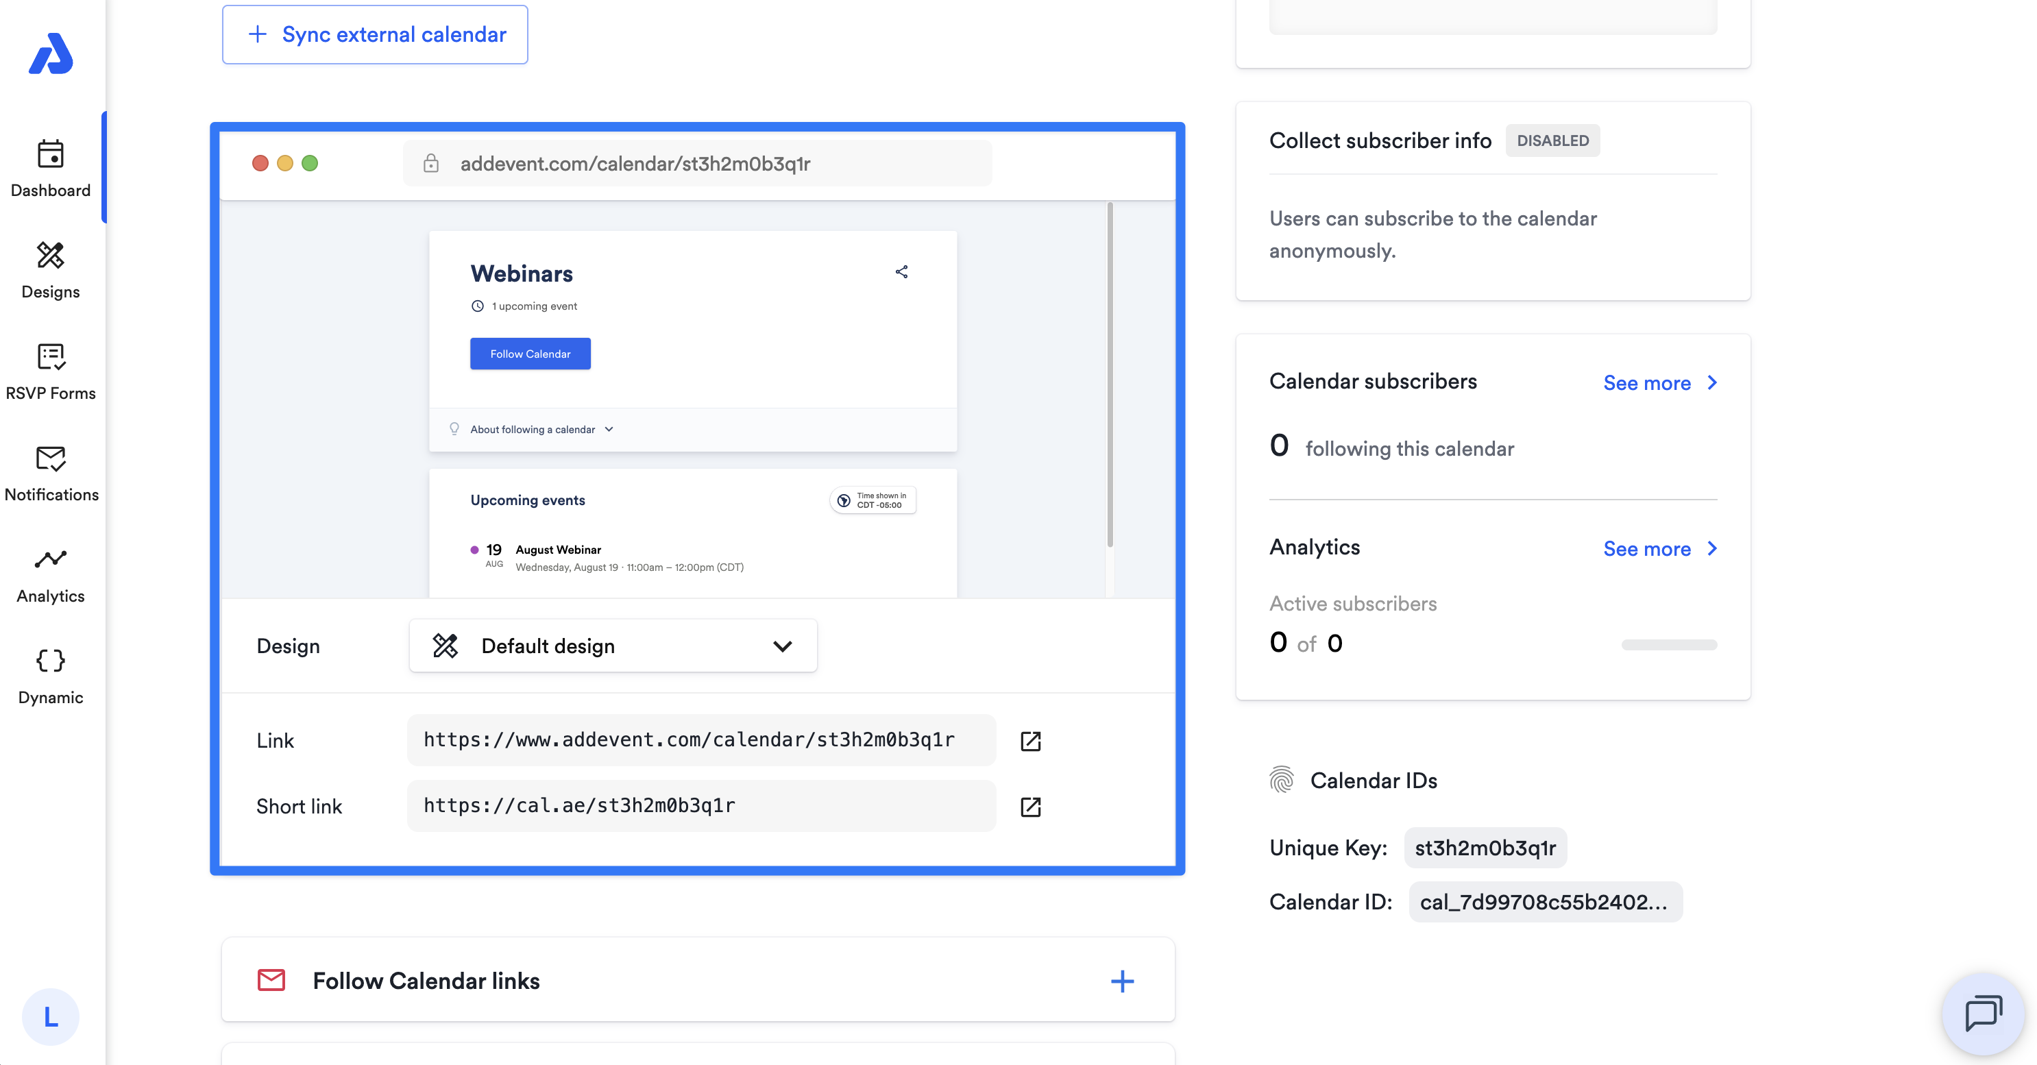Go to Designs in the sidebar
This screenshot has width=2037, height=1065.
click(51, 271)
